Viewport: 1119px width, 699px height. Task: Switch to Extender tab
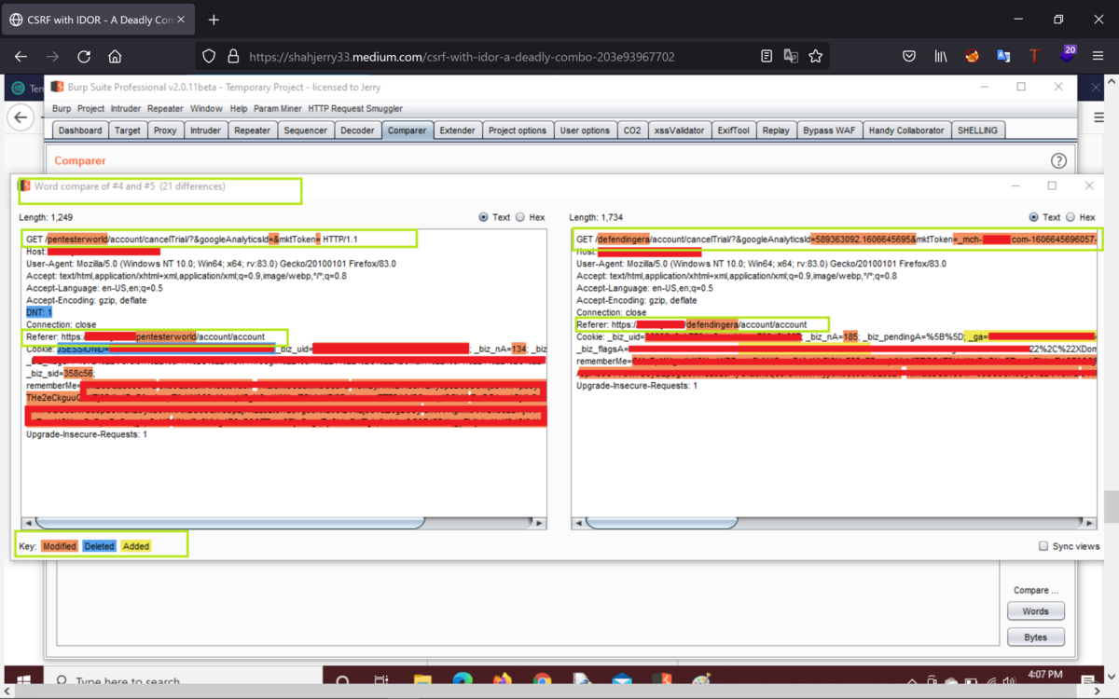tap(457, 130)
